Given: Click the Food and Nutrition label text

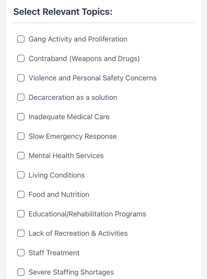Looking at the screenshot, I should click(59, 195).
